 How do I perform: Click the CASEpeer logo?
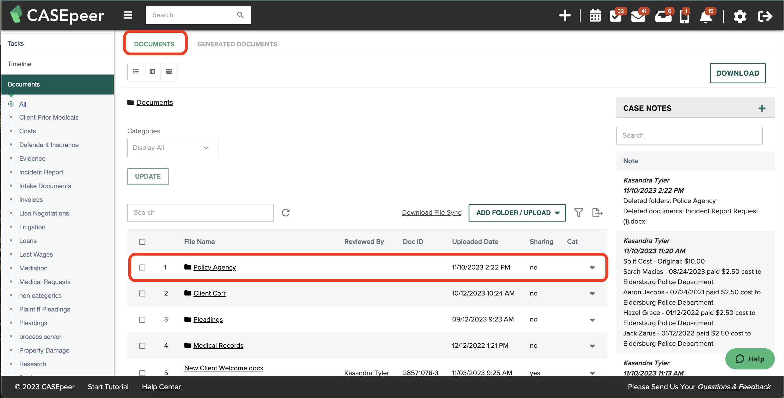coord(57,15)
